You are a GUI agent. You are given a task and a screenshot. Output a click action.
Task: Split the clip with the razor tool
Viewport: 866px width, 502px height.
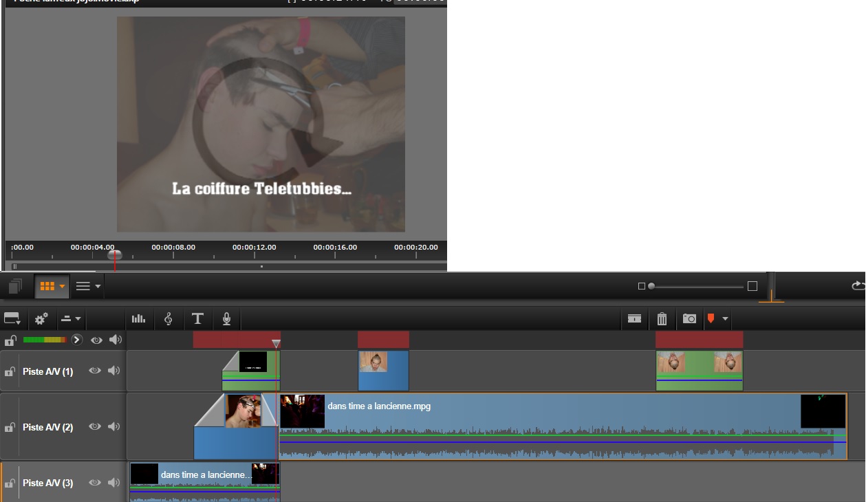point(634,318)
